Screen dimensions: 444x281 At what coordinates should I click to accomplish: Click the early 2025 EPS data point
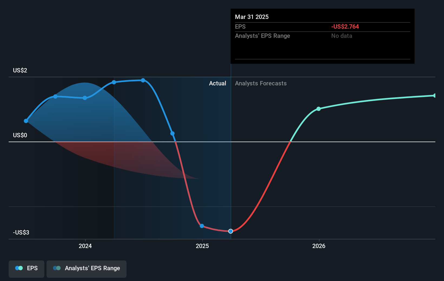tap(202, 226)
